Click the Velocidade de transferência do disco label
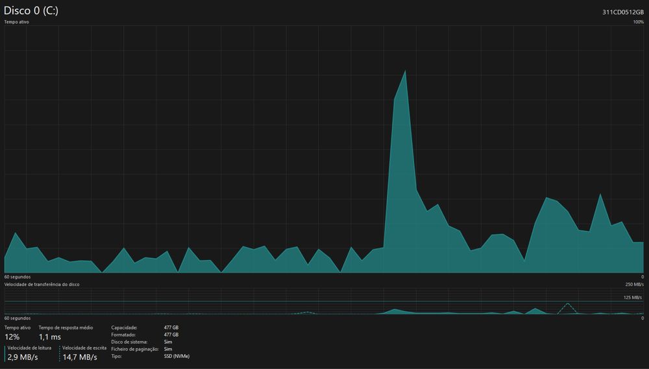 pyautogui.click(x=42, y=285)
